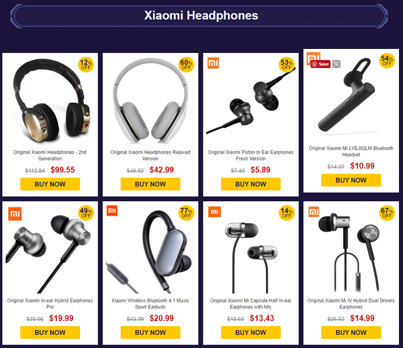Click Mi logo on Wireless Sport Earbuds card
The height and width of the screenshot is (348, 403).
(x=112, y=211)
